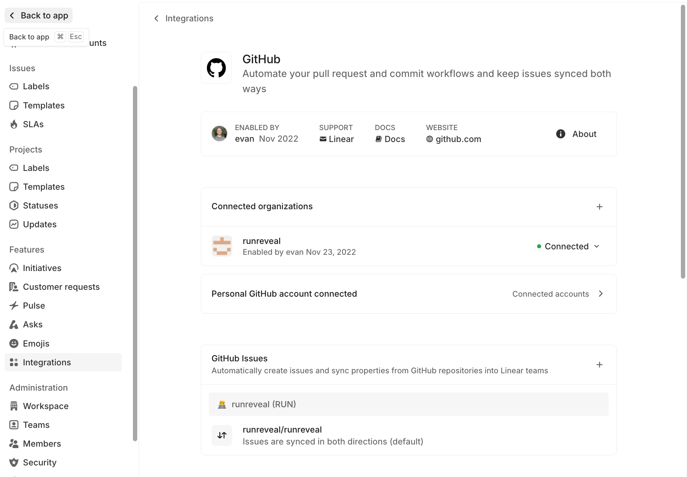
Task: Click the GitHub logo icon
Action: point(216,68)
